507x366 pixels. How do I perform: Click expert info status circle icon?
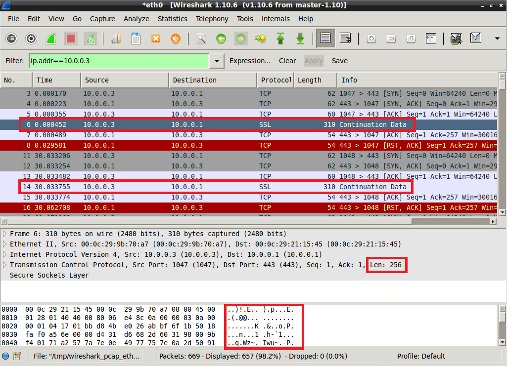point(5,356)
